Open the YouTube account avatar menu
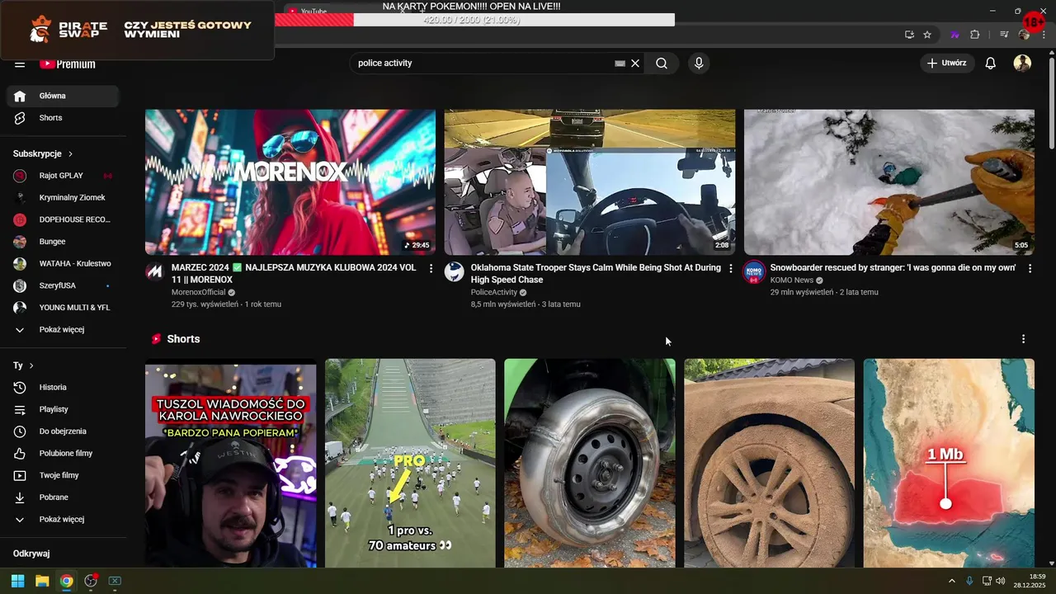Image resolution: width=1056 pixels, height=594 pixels. pos(1022,64)
